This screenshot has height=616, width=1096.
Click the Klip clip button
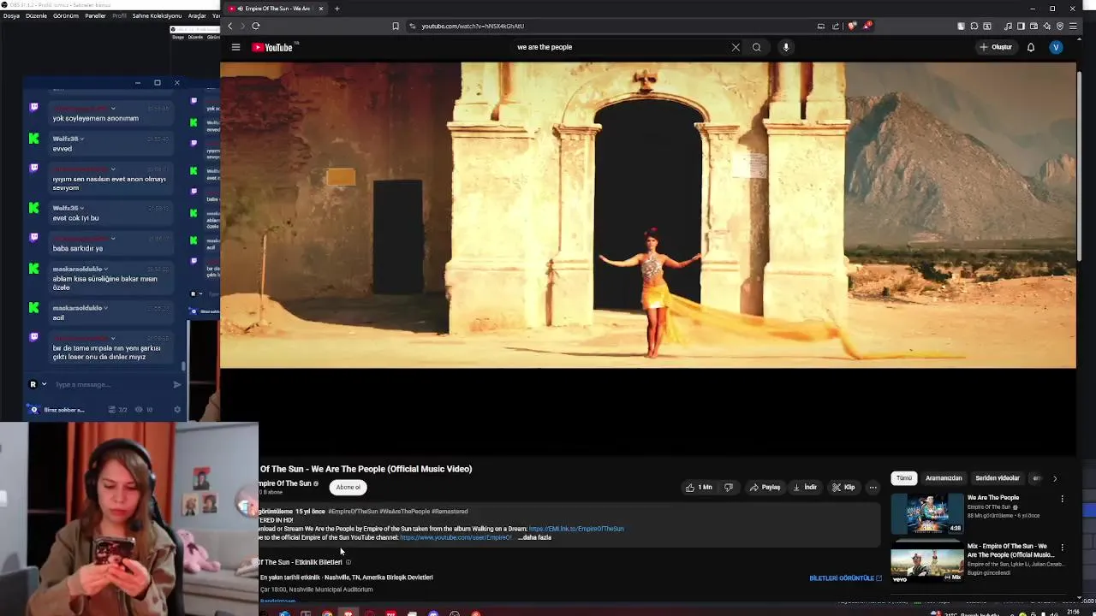pyautogui.click(x=843, y=487)
